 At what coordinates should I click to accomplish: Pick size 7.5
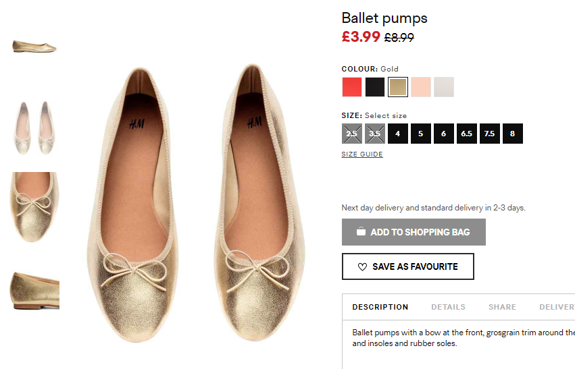[490, 134]
